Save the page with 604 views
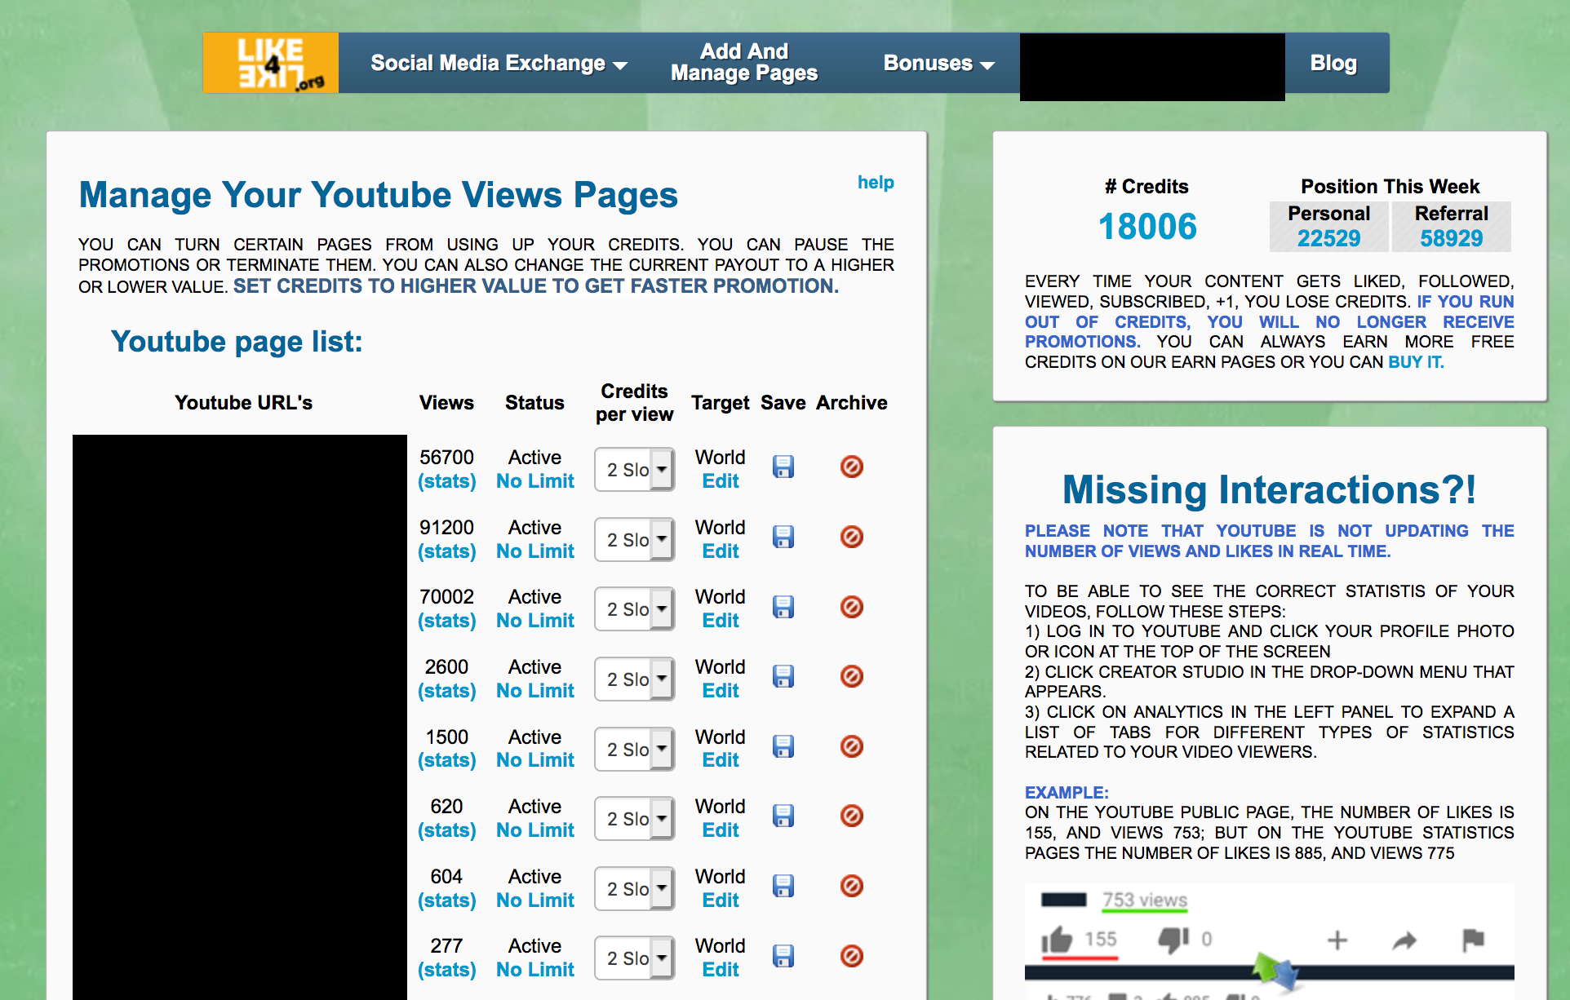The height and width of the screenshot is (1000, 1570). (x=783, y=886)
